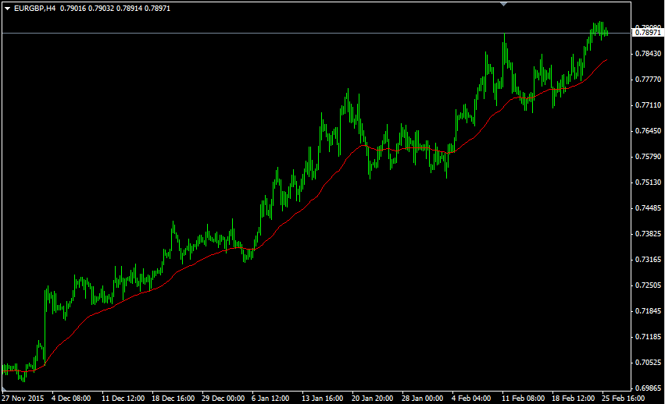The image size is (665, 404).
Task: Click the 0.69865 price axis label
Action: coord(648,388)
